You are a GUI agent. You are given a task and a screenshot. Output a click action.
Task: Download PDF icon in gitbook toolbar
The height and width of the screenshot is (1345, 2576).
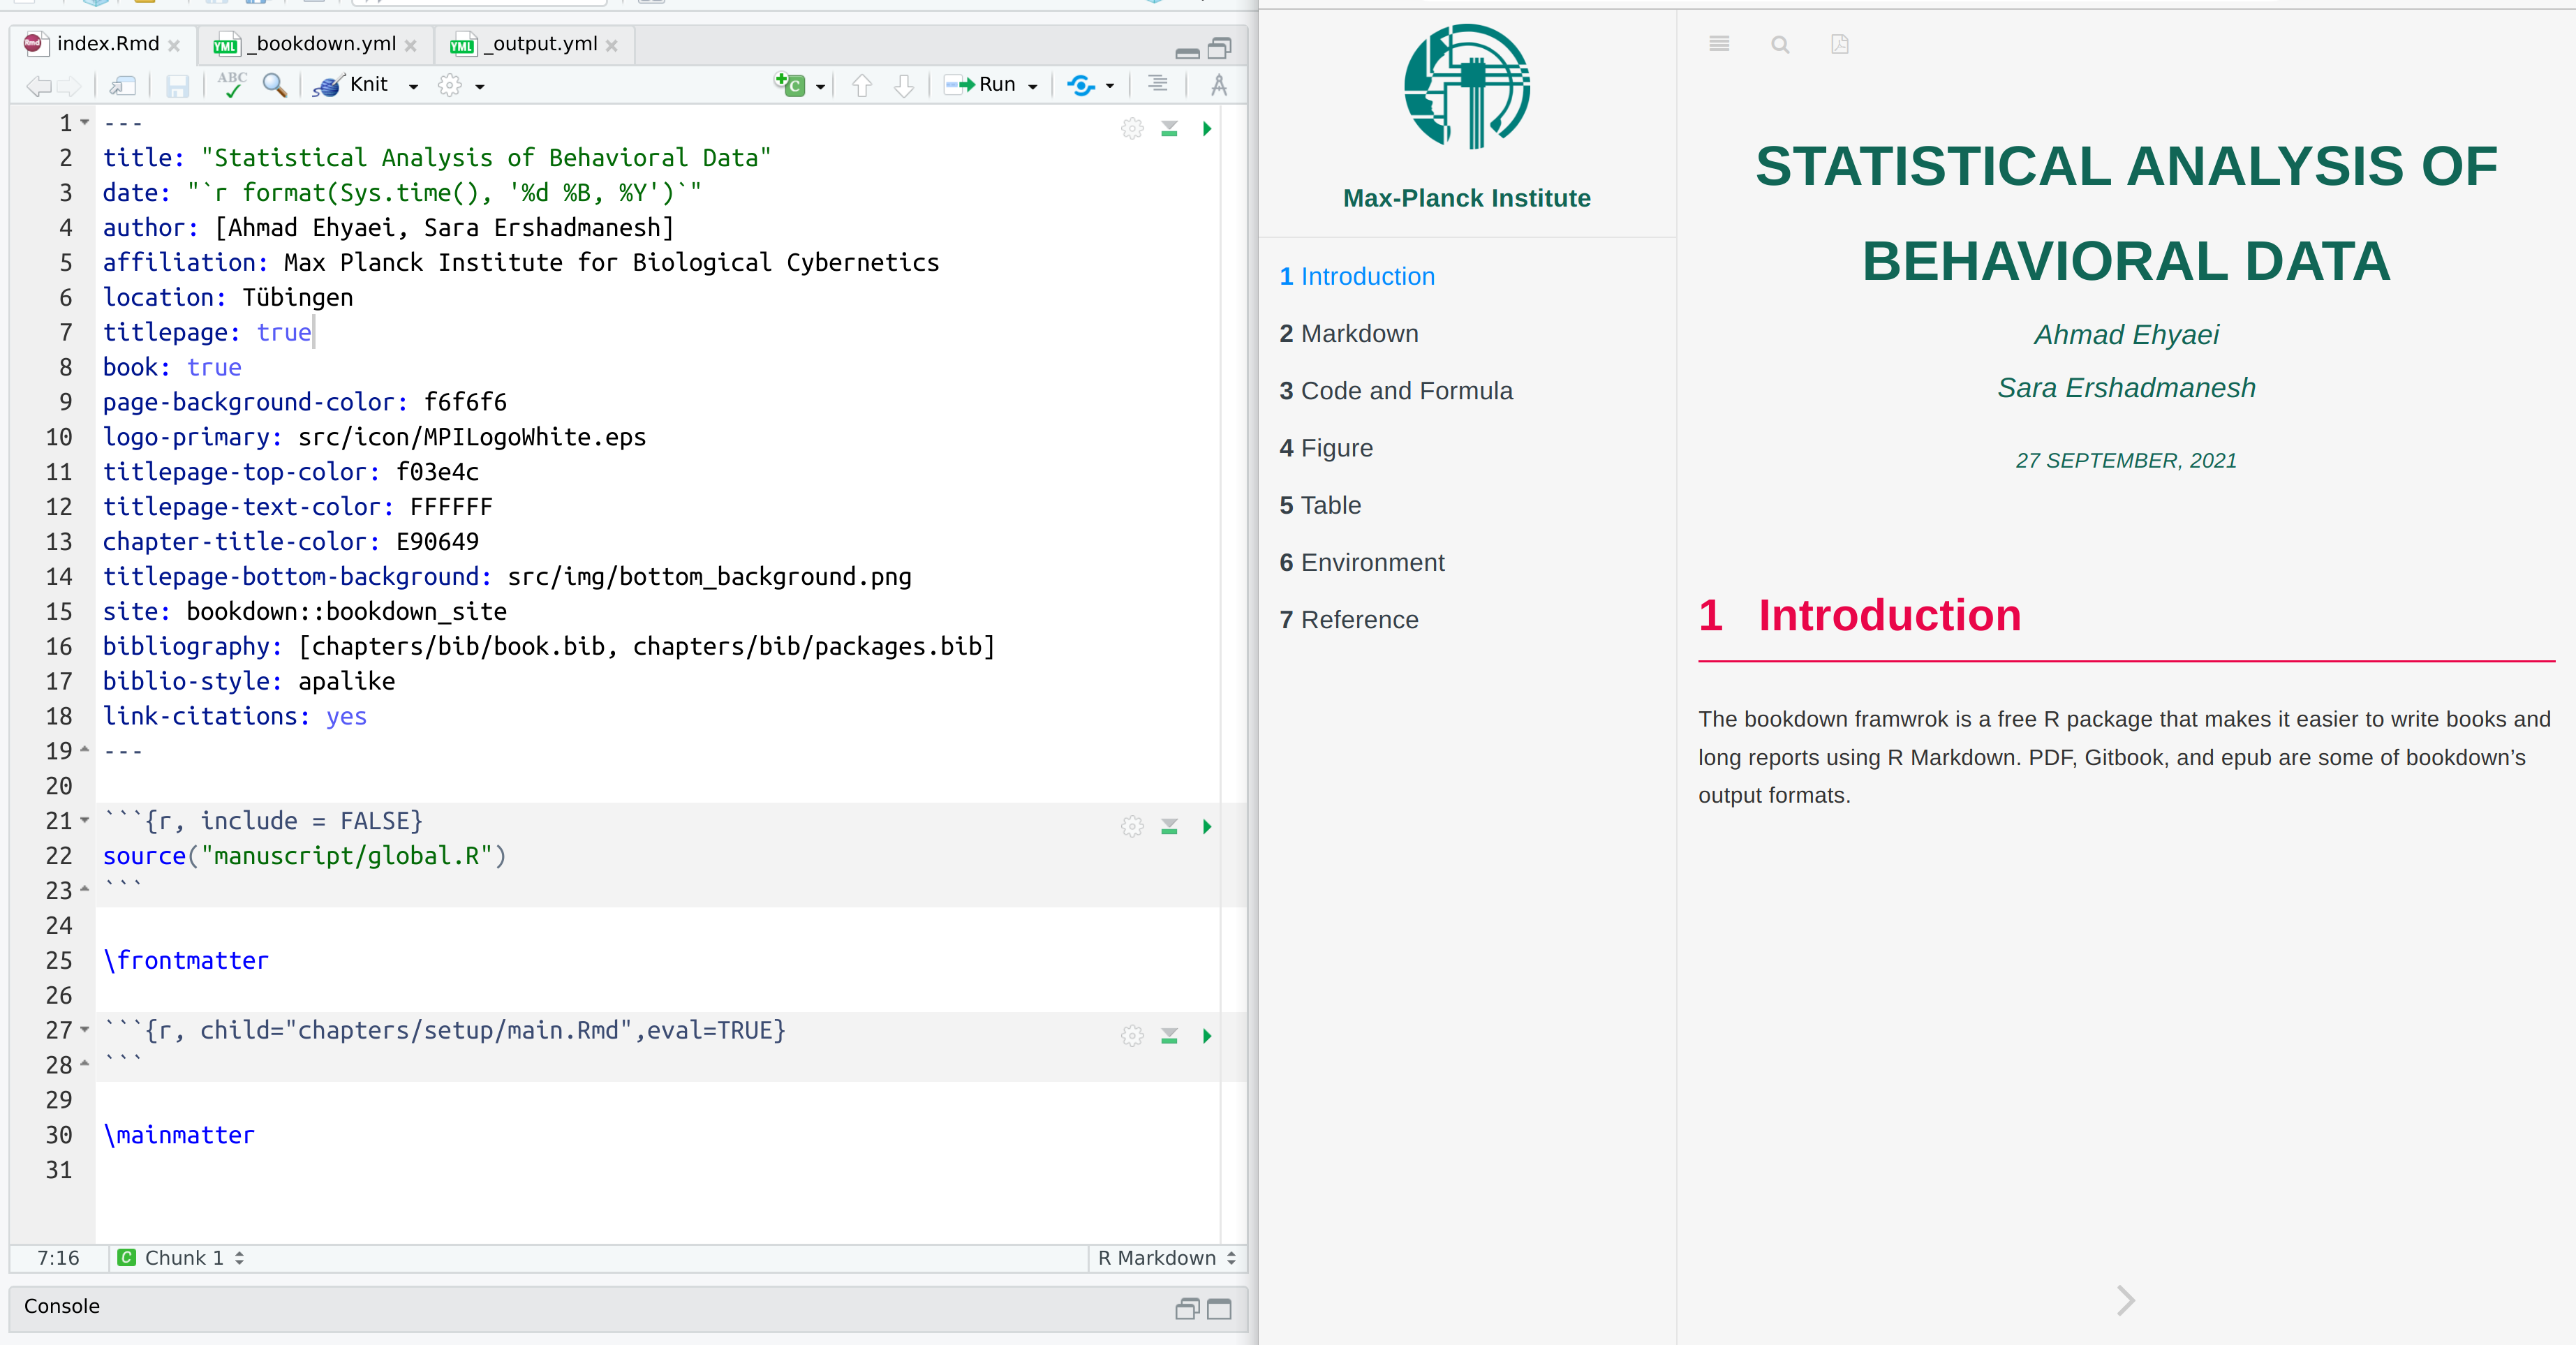(1840, 44)
